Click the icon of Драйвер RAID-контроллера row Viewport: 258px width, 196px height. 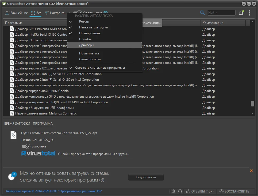[x=12, y=40]
